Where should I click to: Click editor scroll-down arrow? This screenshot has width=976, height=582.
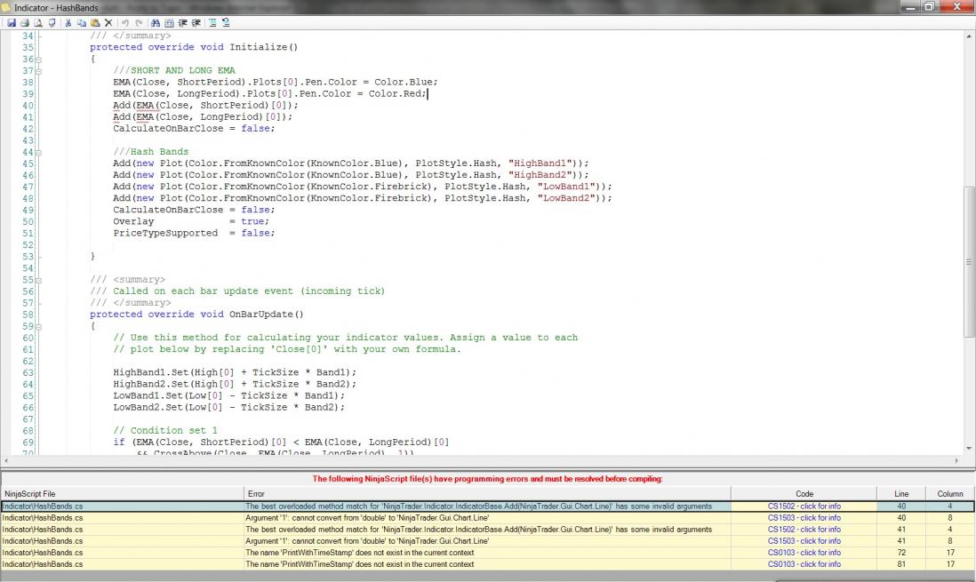969,448
